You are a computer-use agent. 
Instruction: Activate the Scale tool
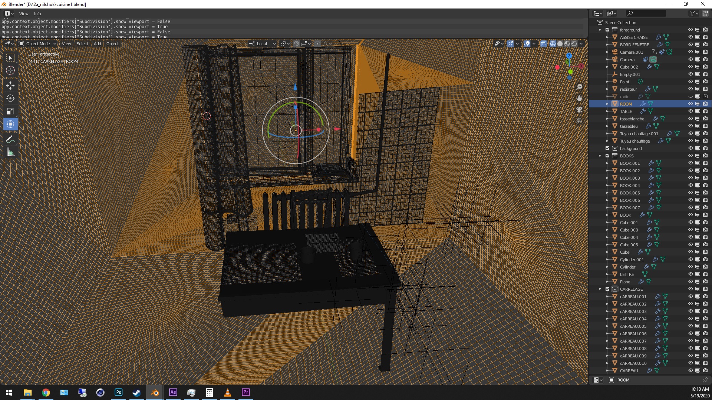click(x=10, y=111)
